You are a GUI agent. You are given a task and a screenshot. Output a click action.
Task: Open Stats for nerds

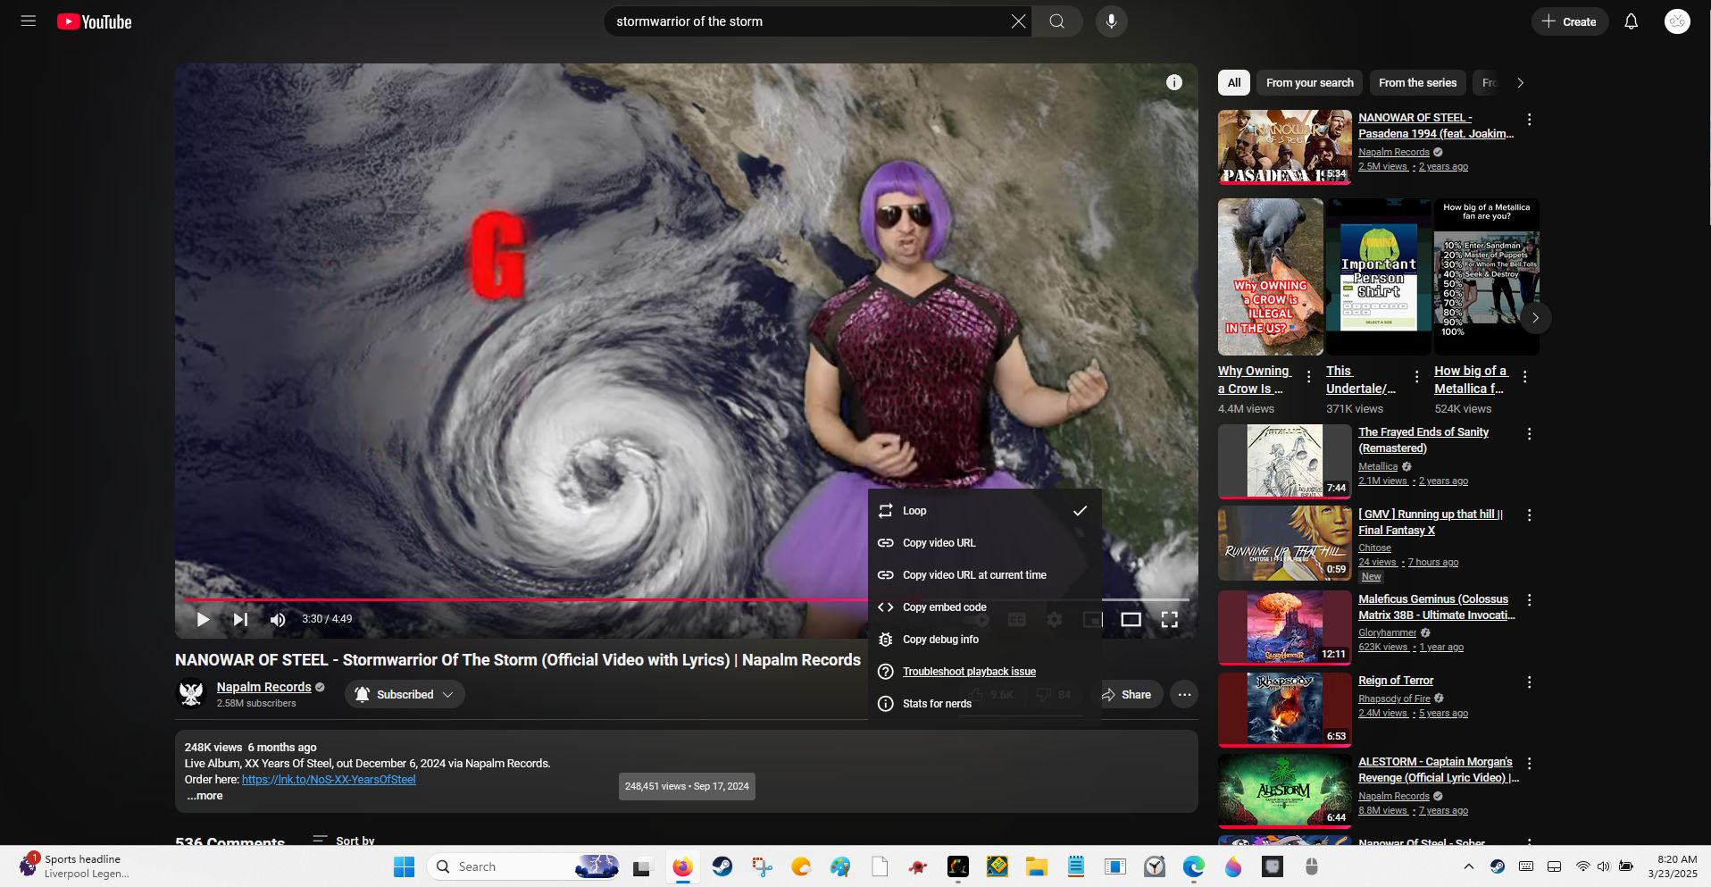[984, 704]
